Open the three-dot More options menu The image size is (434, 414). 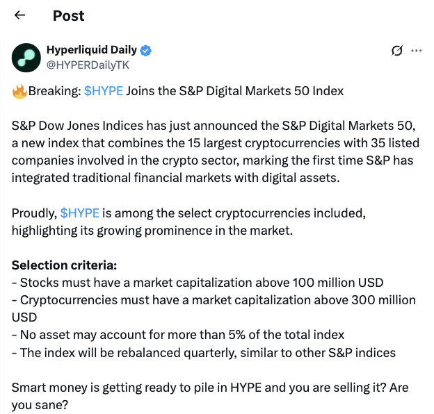click(417, 51)
